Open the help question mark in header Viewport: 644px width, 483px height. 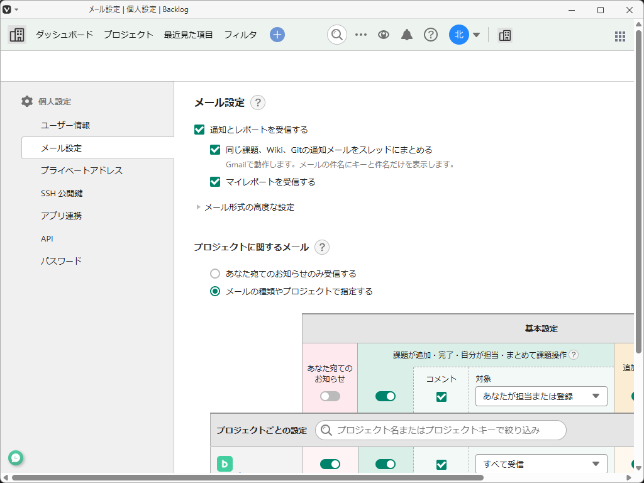click(x=430, y=35)
